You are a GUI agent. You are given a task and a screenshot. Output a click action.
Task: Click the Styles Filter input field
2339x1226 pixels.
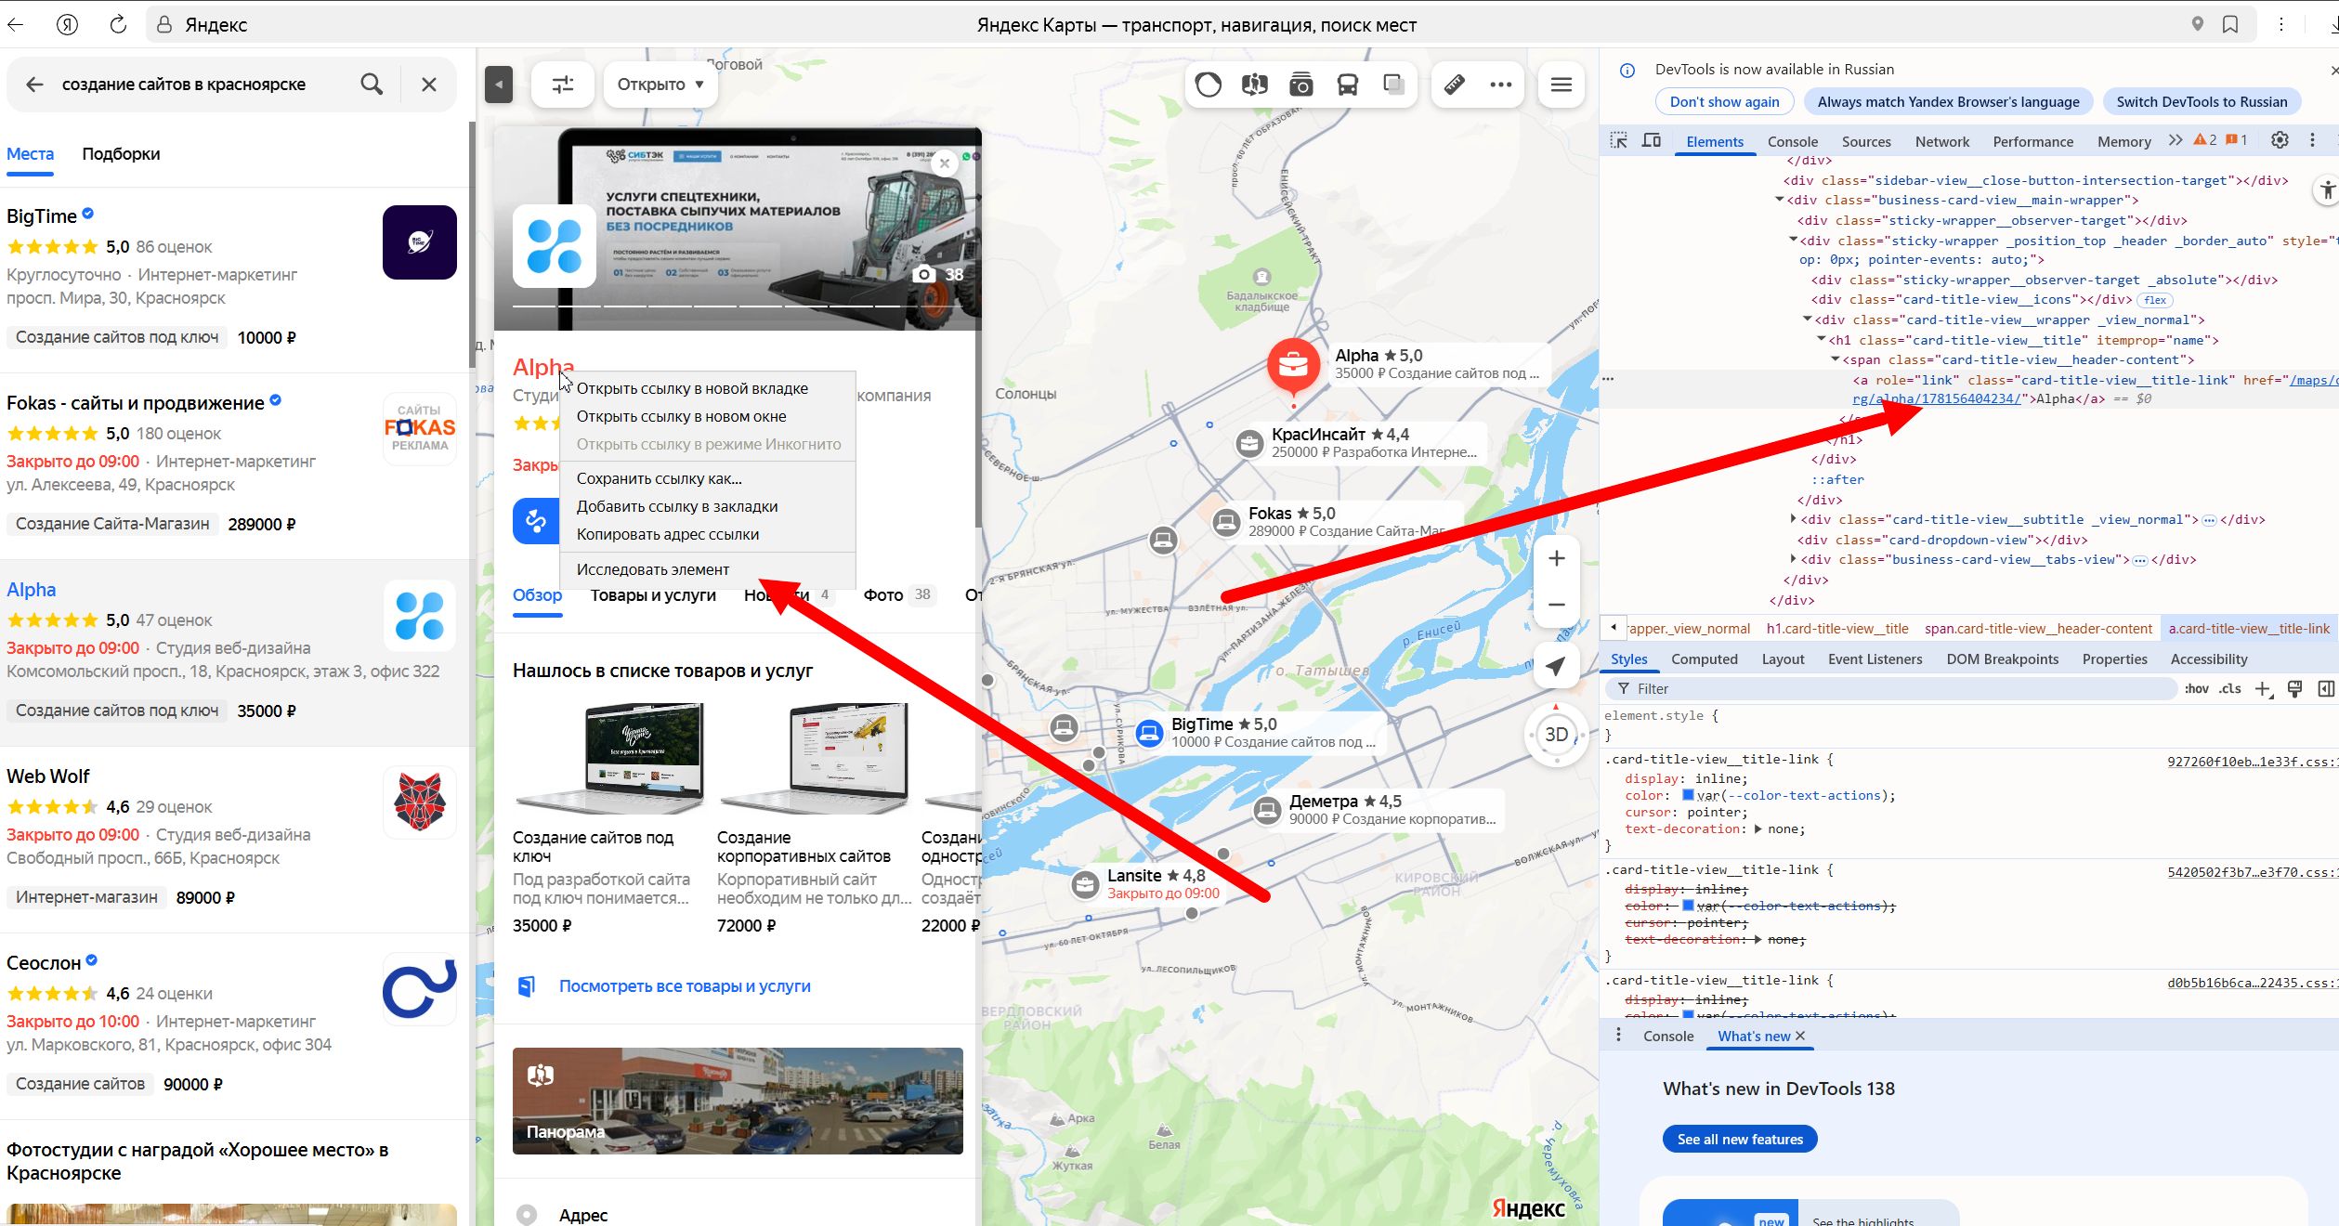click(1891, 689)
